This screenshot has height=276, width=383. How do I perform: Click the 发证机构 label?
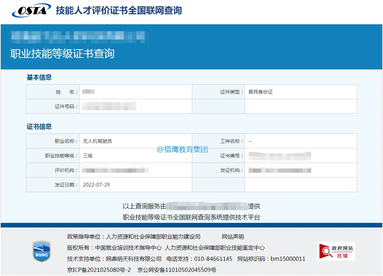(232, 170)
